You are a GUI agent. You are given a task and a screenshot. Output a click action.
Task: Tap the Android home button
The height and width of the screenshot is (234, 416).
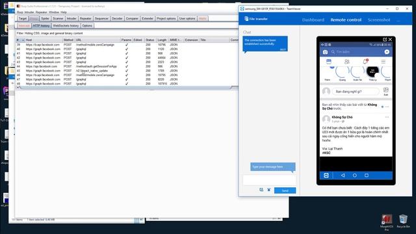click(355, 175)
